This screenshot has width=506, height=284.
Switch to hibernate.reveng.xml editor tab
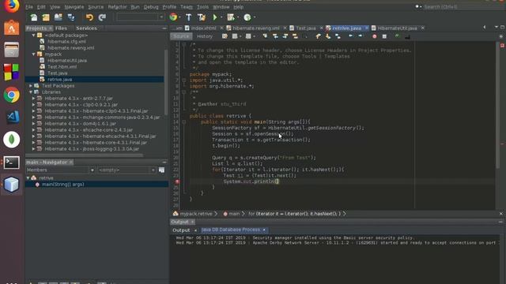[x=256, y=28]
